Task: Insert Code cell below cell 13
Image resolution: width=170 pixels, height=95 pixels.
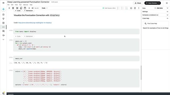Action: (18, 36)
